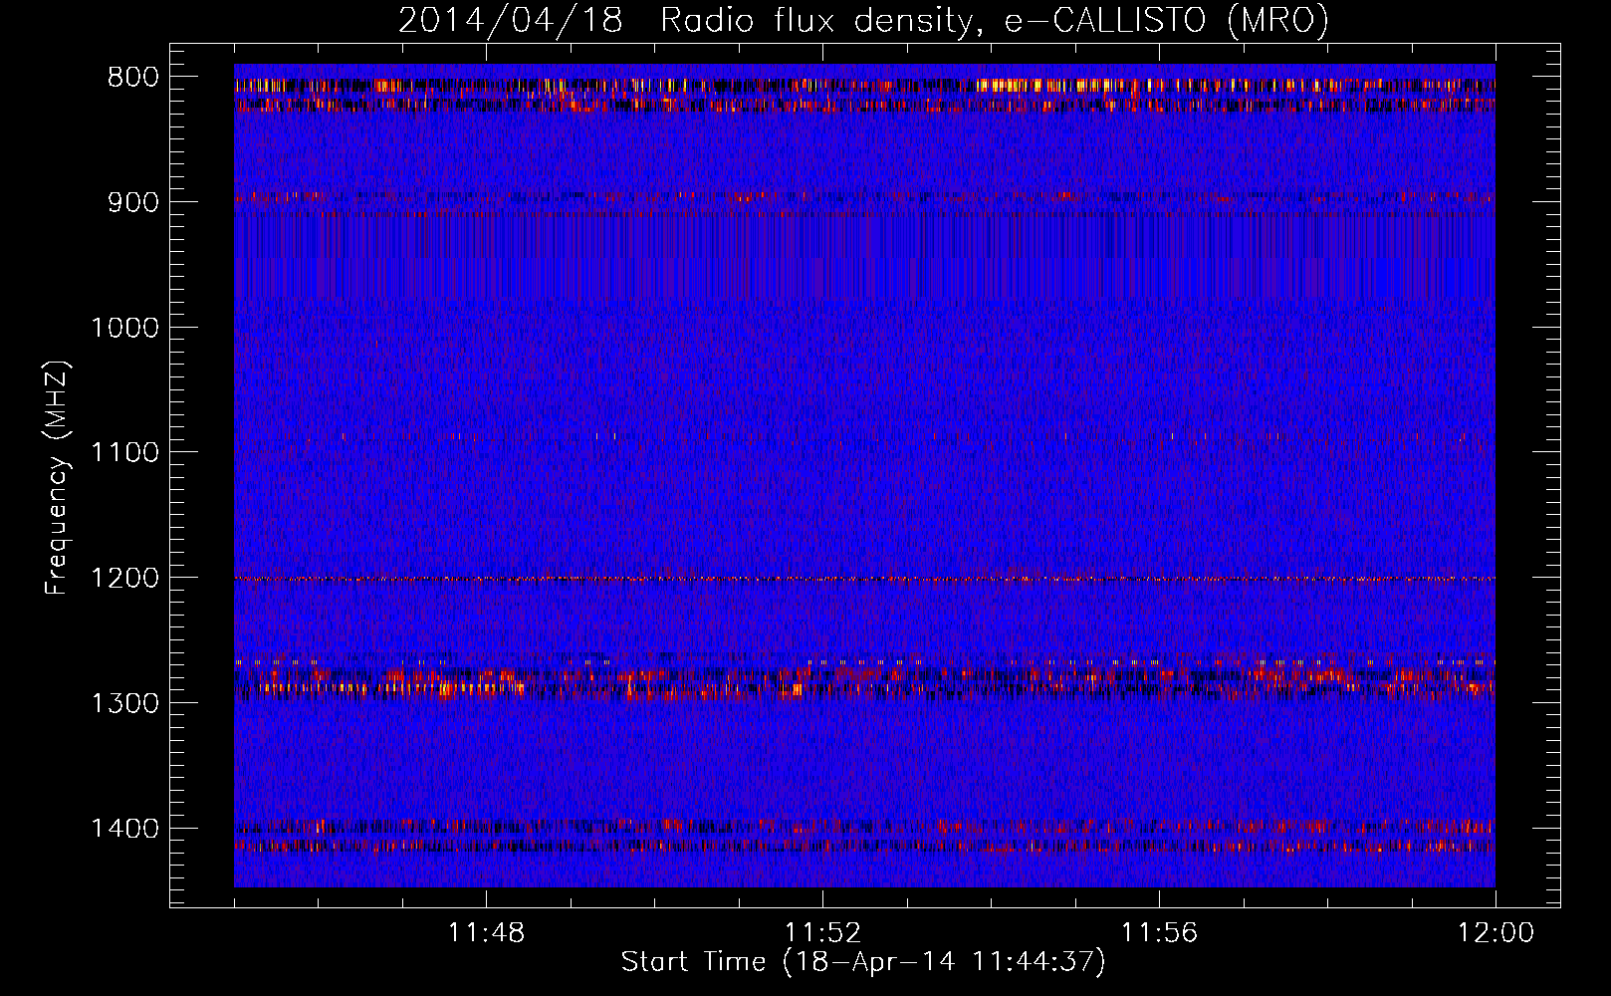Select the '800' frequency axis label
1611x996 pixels.
[x=132, y=78]
